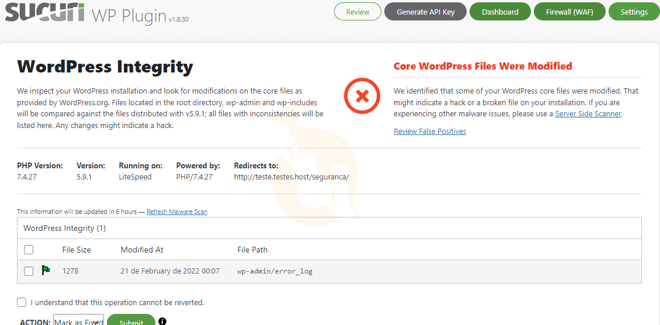The width and height of the screenshot is (660, 325).
Task: Click the info icon next to Submit
Action: 162,321
